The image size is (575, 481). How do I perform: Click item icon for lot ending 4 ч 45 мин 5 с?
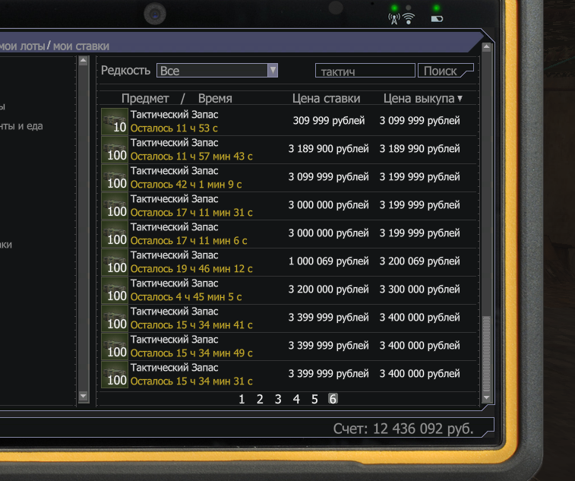(115, 290)
